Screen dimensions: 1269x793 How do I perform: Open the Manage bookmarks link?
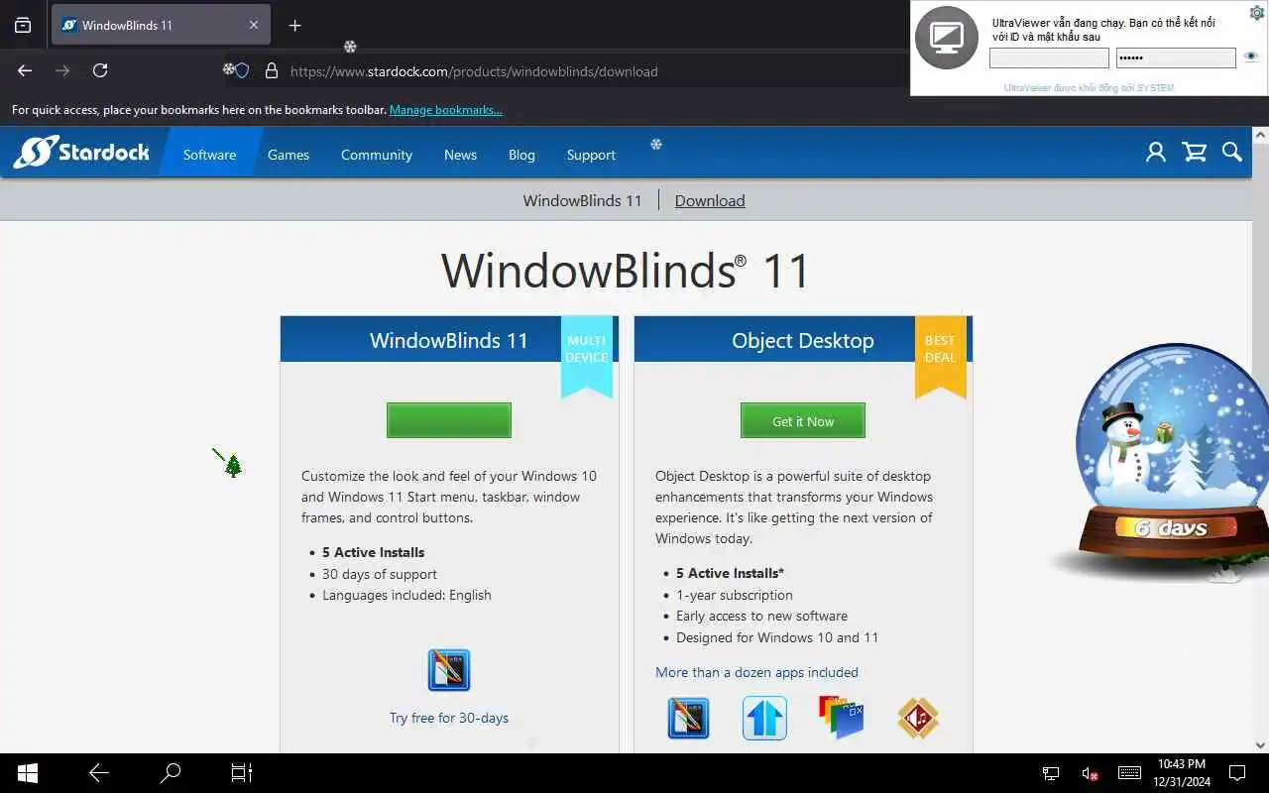click(x=445, y=110)
